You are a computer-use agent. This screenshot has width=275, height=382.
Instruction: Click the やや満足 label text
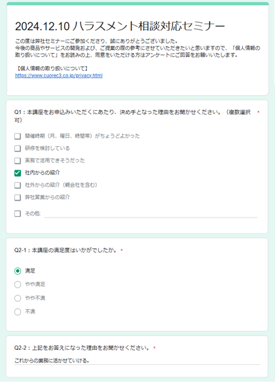(x=35, y=284)
